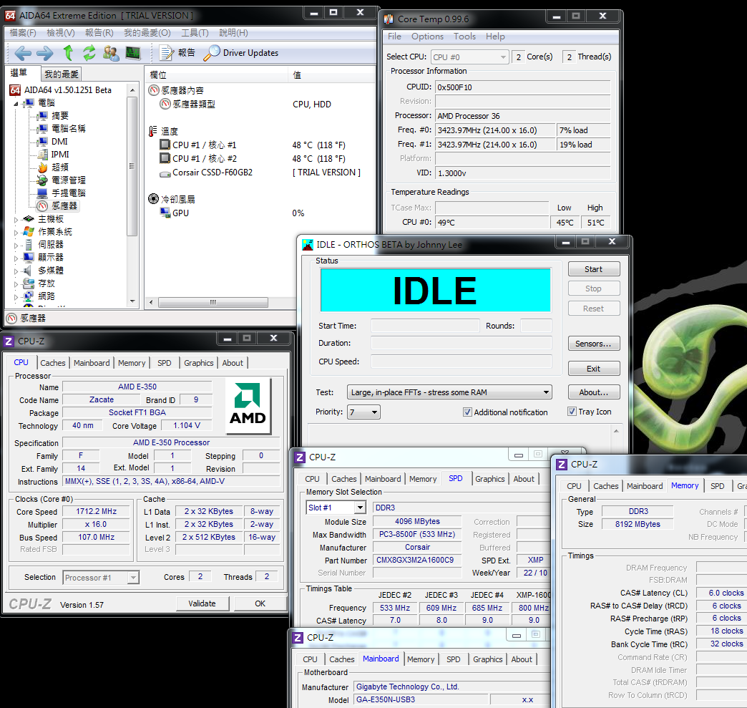Select 超頻 flame icon item
Screen dimensions: 747x708
[x=43, y=168]
